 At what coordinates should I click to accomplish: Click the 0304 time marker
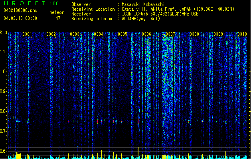tap(99, 34)
